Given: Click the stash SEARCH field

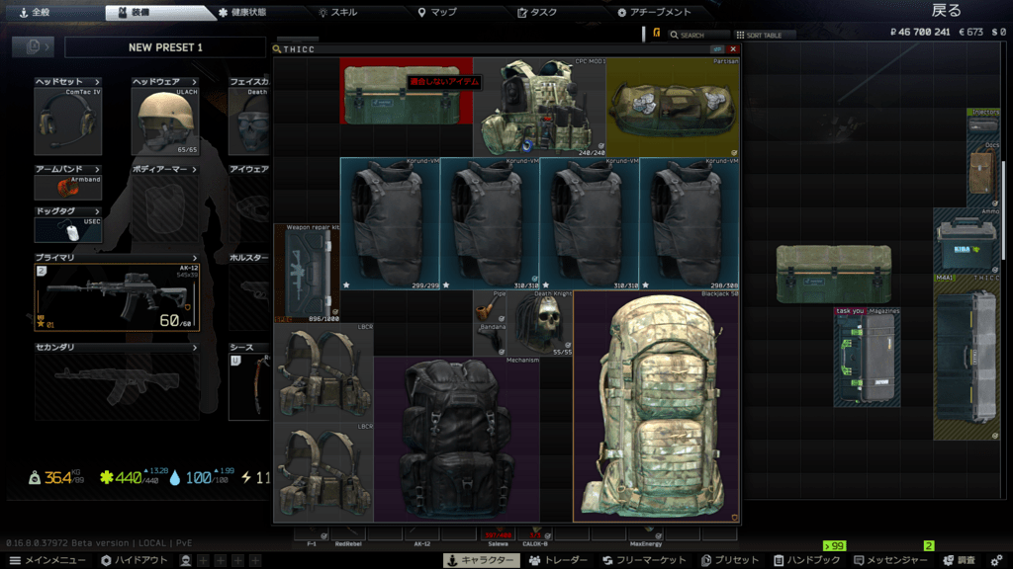Looking at the screenshot, I should click(x=698, y=35).
